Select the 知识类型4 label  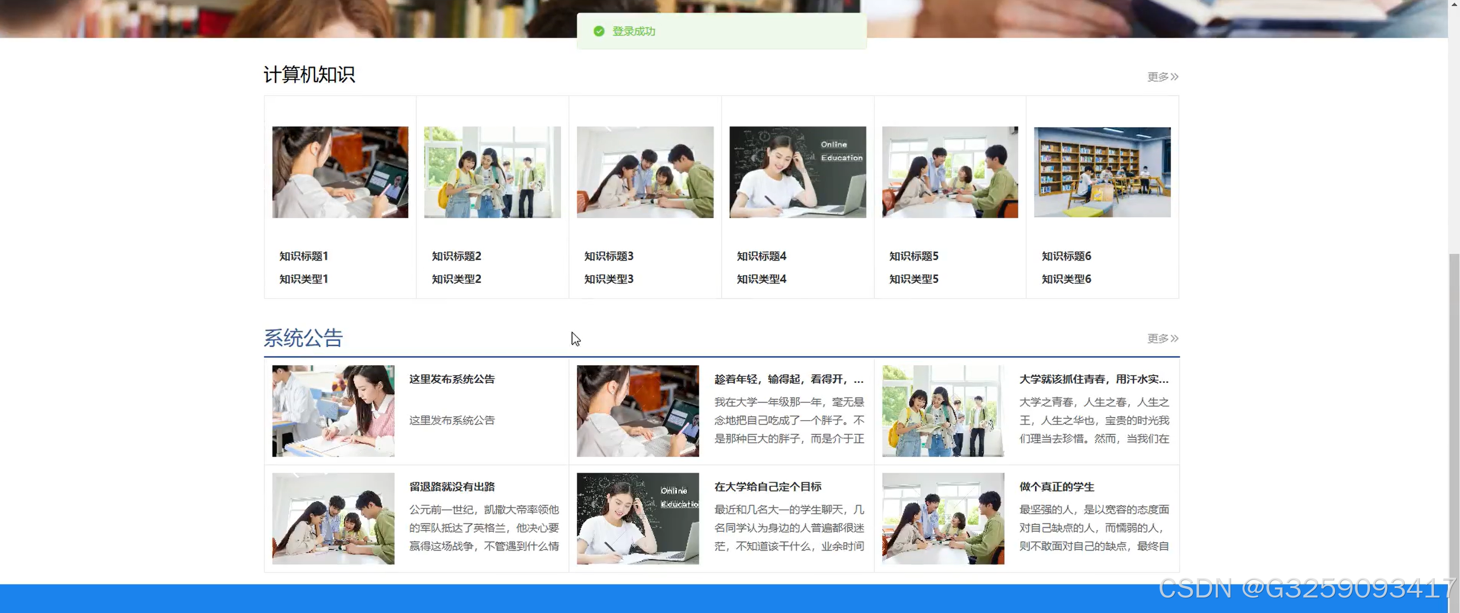coord(761,279)
